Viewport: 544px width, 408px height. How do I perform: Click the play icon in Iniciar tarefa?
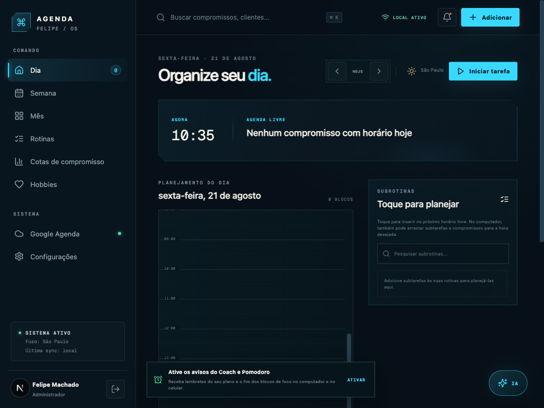point(461,71)
